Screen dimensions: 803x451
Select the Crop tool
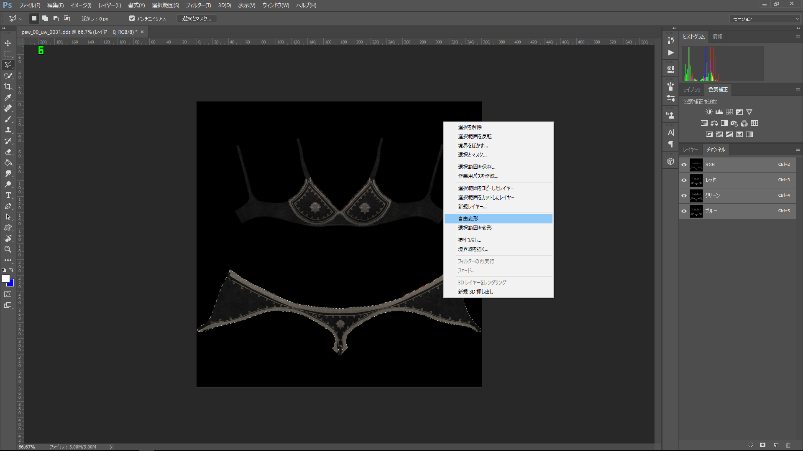(8, 86)
